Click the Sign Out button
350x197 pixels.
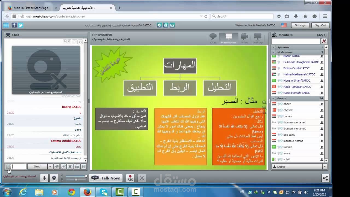320,25
